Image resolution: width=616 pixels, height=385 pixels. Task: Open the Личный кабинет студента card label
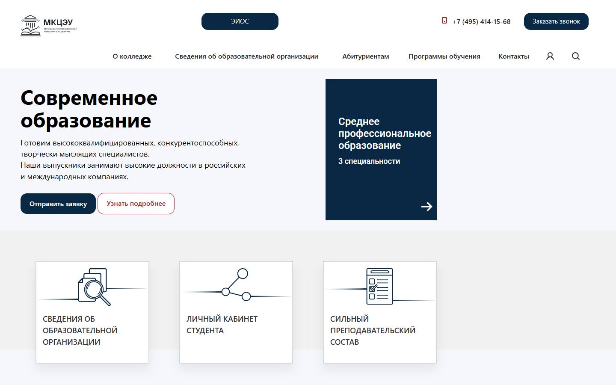pyautogui.click(x=222, y=325)
